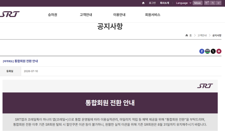Open the 고객안내 menu
Viewport: 225px width, 131px height.
coord(86,15)
